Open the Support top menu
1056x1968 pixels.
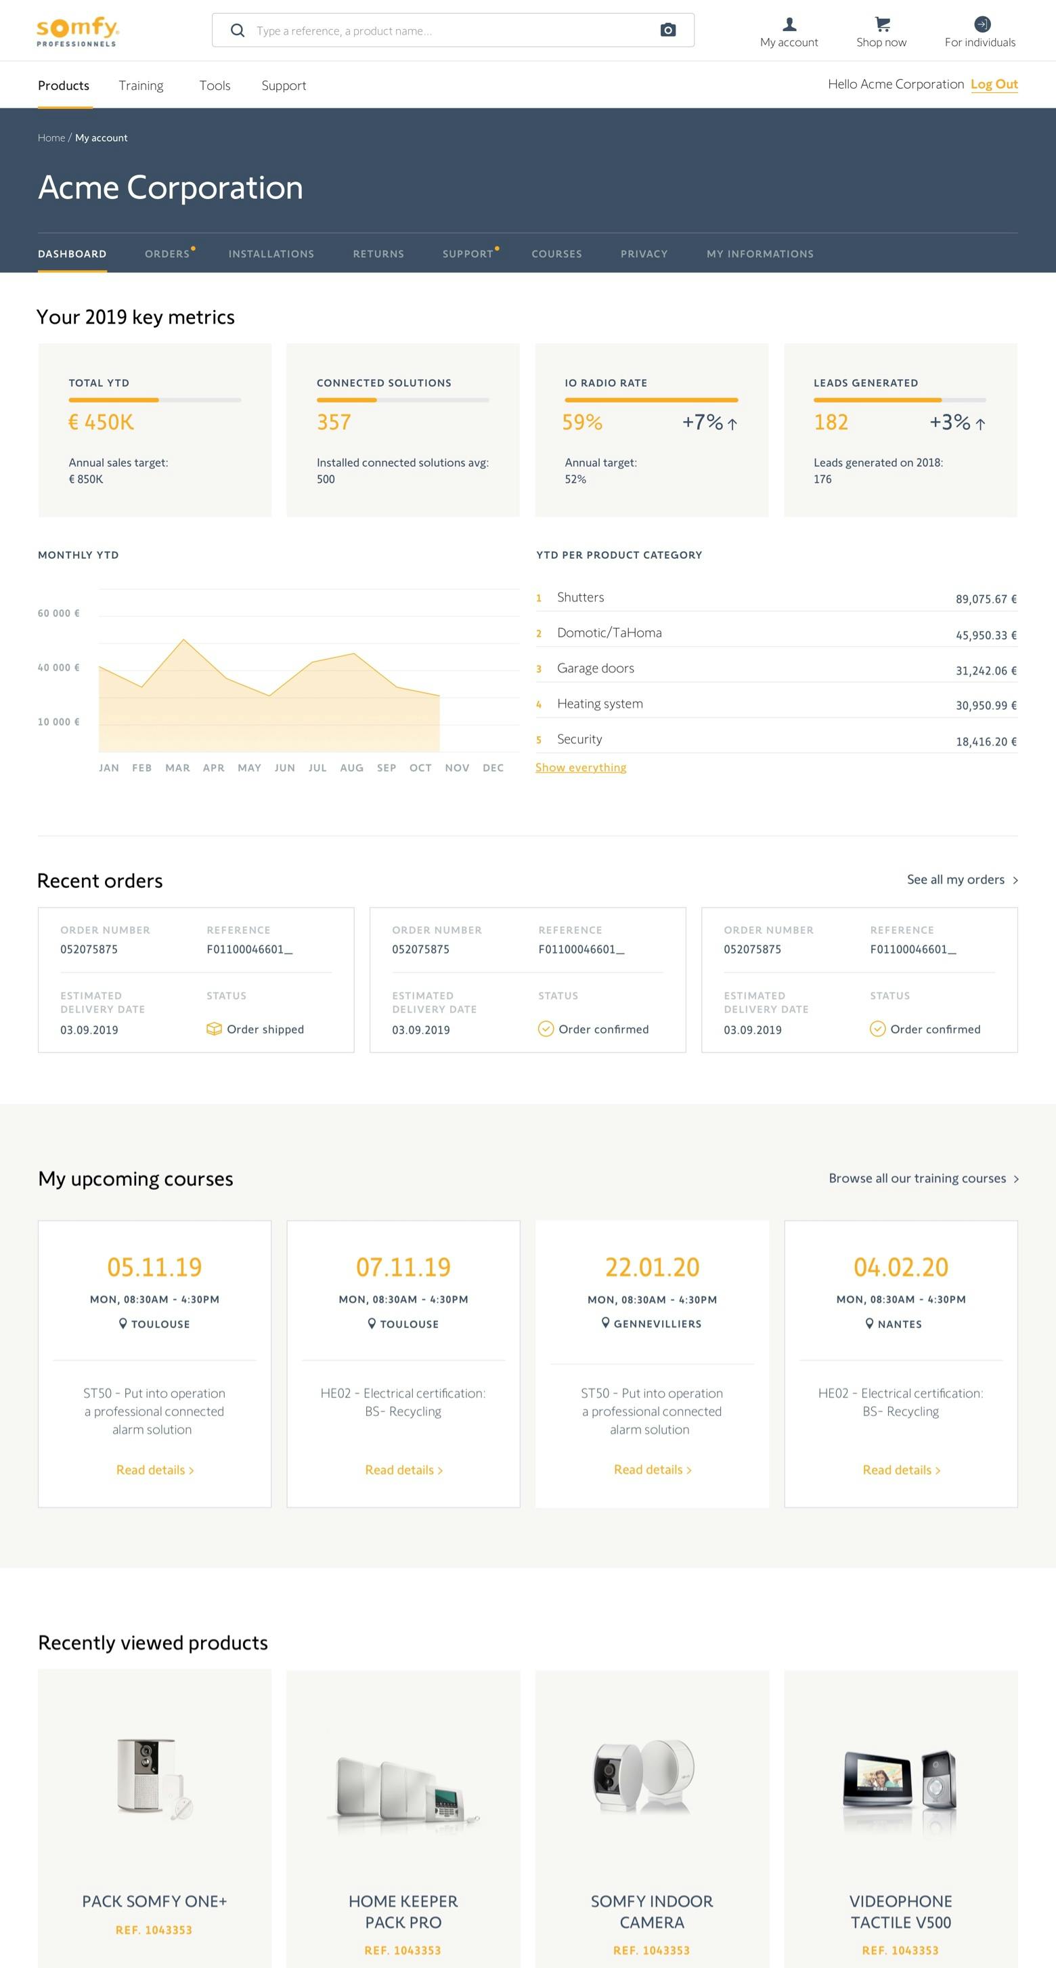tap(284, 85)
